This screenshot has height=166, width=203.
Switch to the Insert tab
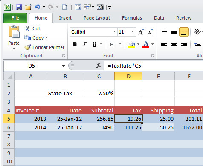pyautogui.click(x=65, y=18)
